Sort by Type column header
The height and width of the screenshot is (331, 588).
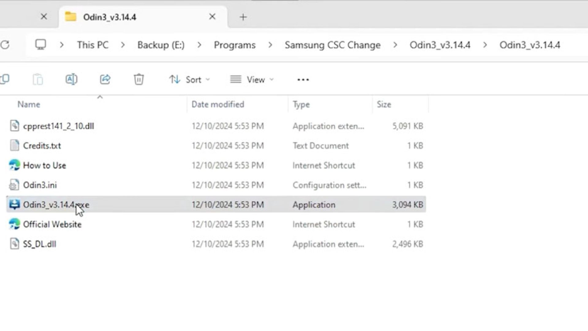(301, 105)
